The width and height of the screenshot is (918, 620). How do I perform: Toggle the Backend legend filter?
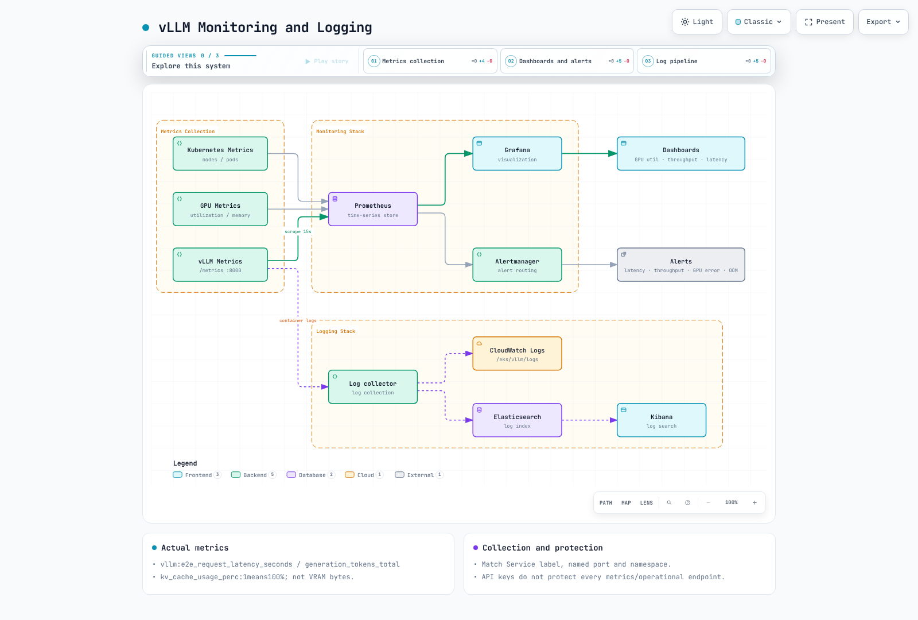tap(254, 475)
